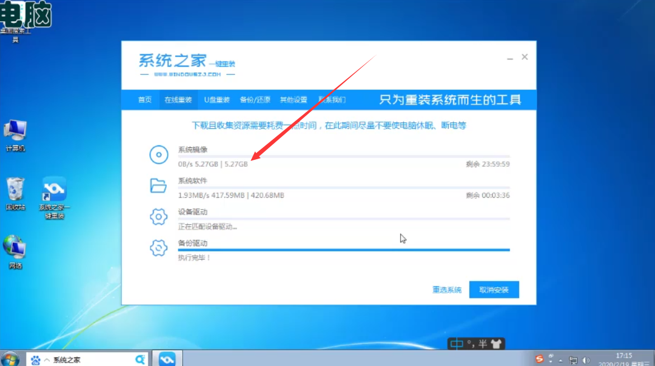Click the 备份驱动 gear icon
Screen dimensions: 655x366
click(159, 248)
